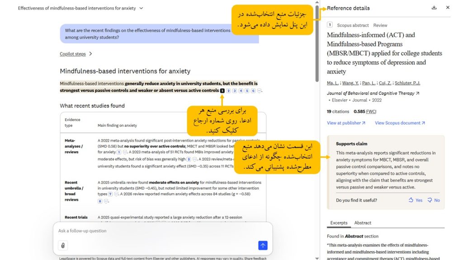Download the reference details
The height and width of the screenshot is (260, 463).
coord(434,8)
